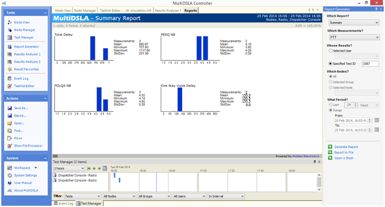
Task: Click the Generate Report link
Action: pos(346,147)
